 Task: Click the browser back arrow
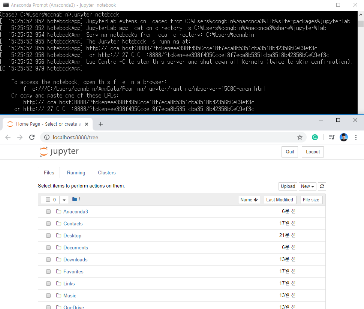click(x=8, y=137)
